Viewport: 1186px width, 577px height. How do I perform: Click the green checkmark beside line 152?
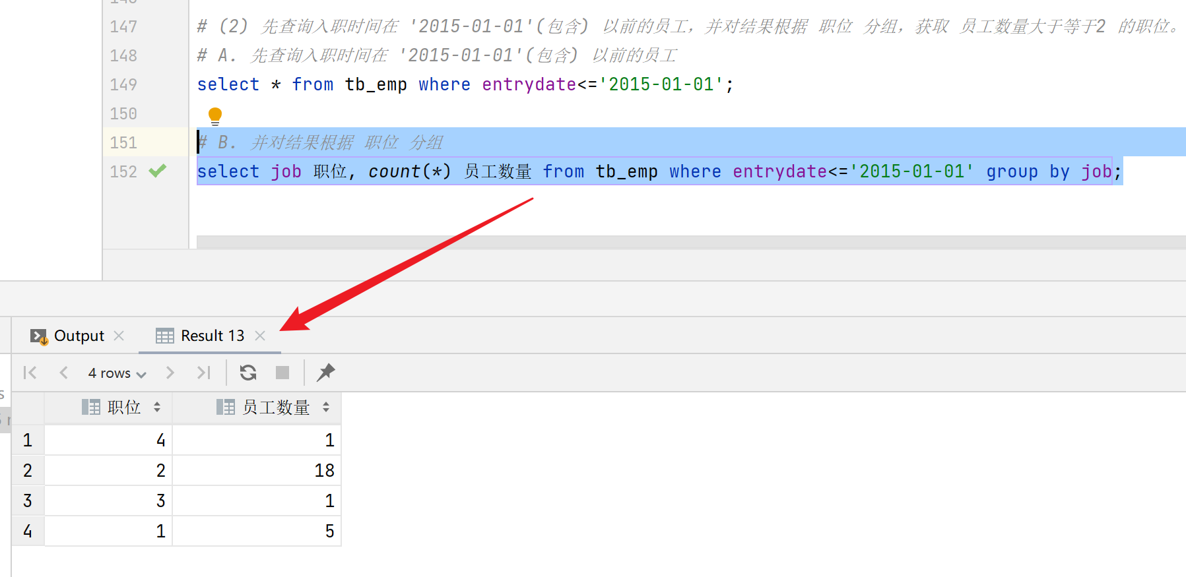click(x=158, y=171)
